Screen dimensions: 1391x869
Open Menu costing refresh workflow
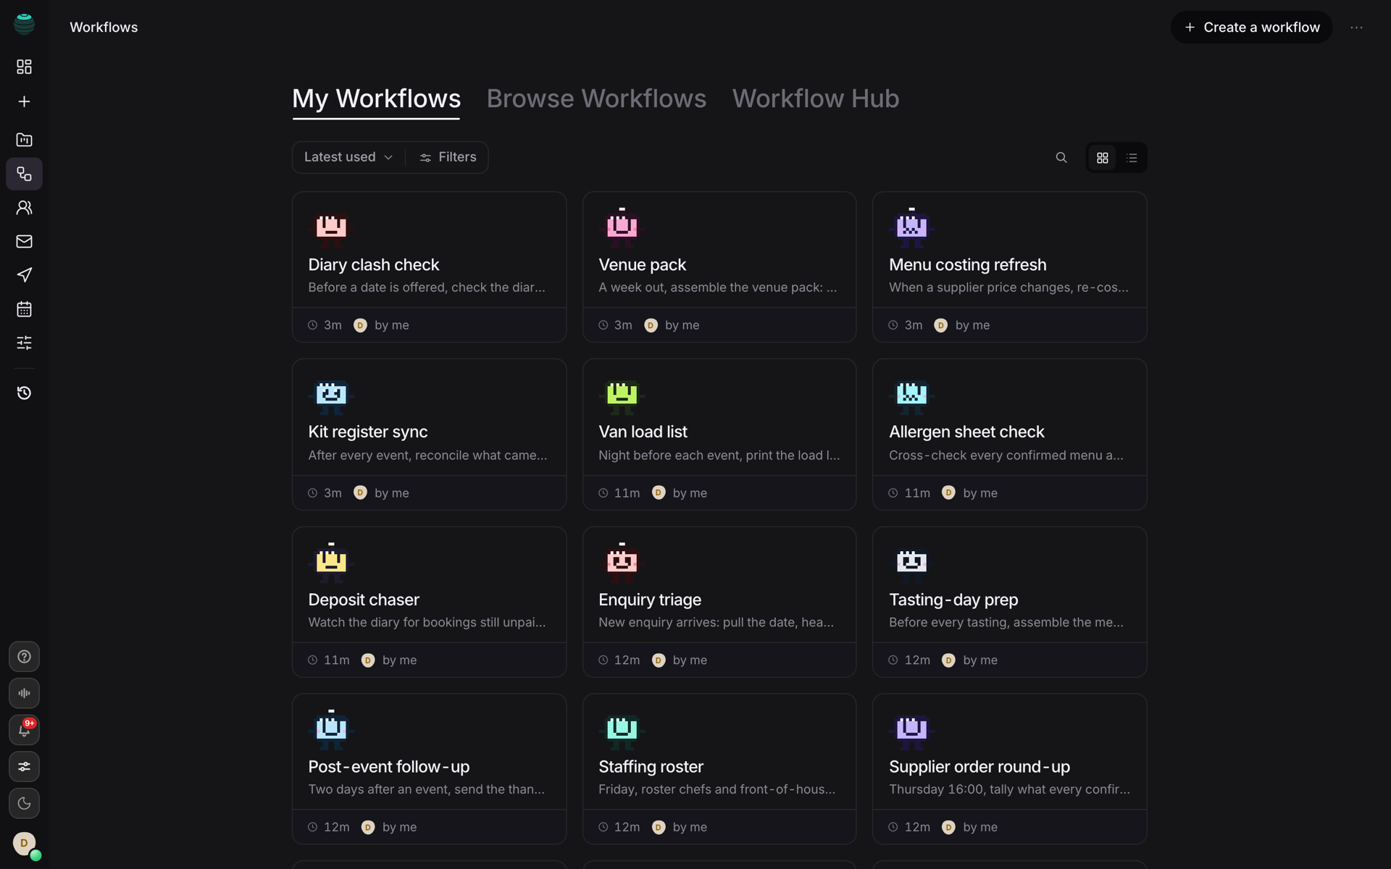tap(1010, 267)
